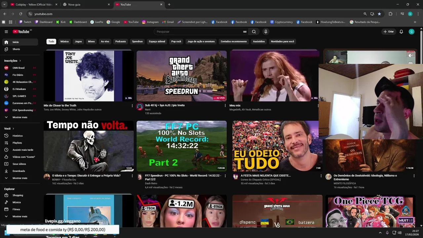
Task: Open the notifications bell
Action: [401, 32]
